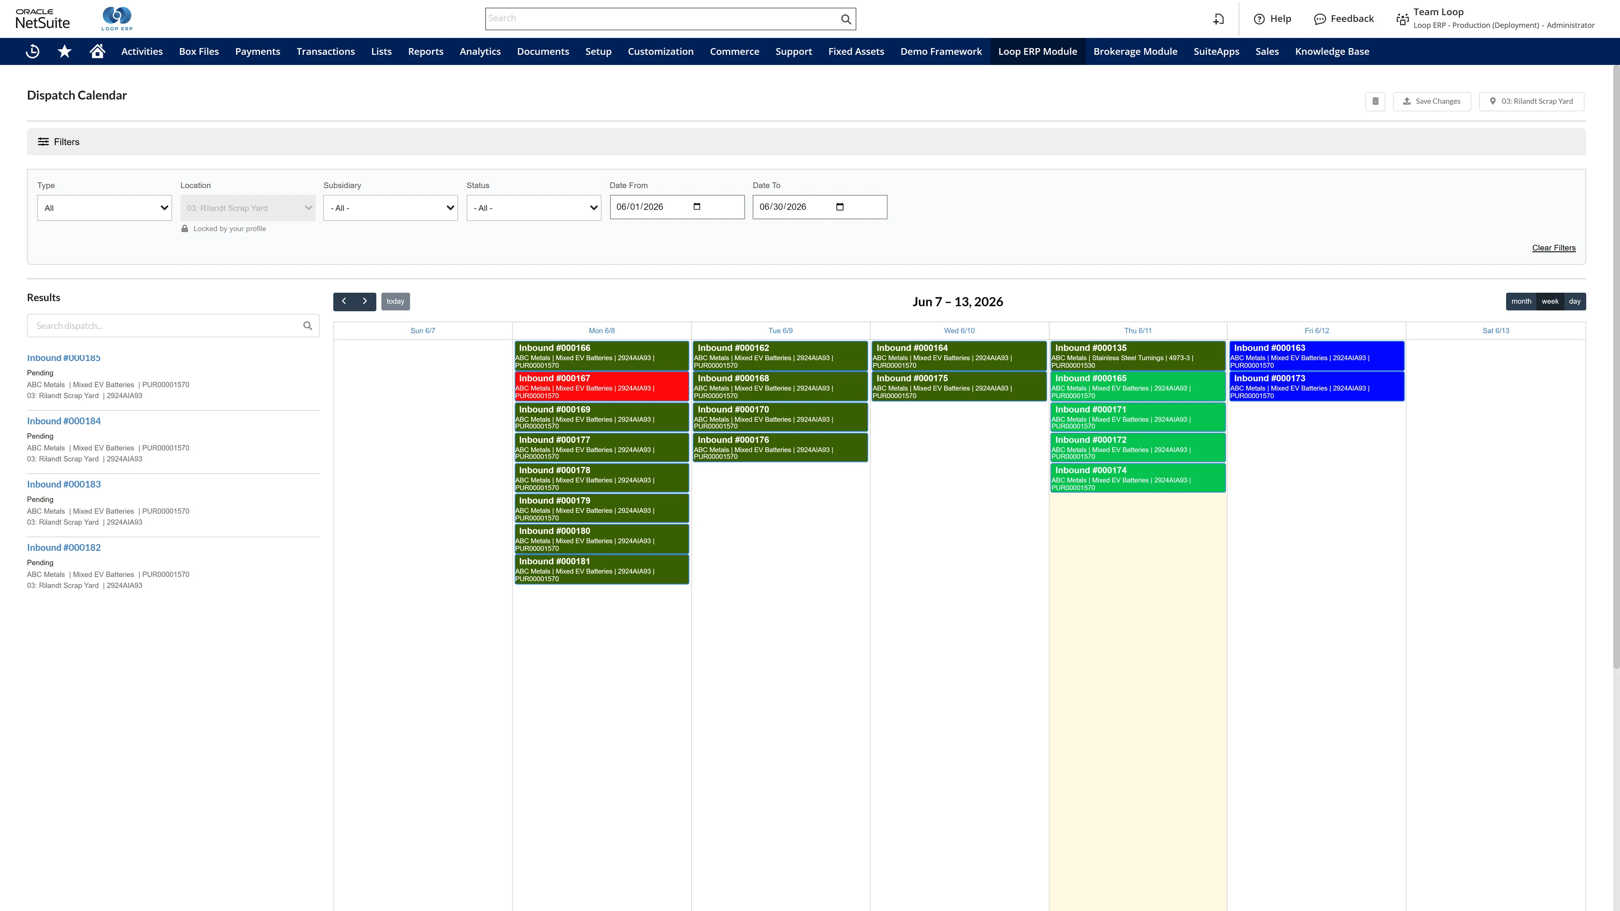
Task: Click the dispatch search magnifier icon
Action: click(308, 326)
